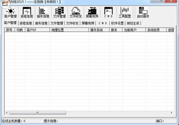Switch to 屏幕视频 tab
Image resolution: width=179 pixels, height=125 pixels.
[88, 23]
